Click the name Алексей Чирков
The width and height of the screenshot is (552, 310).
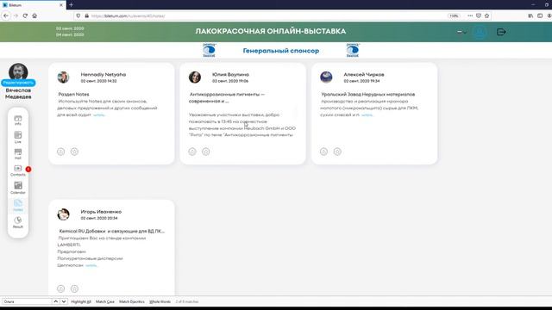(364, 75)
